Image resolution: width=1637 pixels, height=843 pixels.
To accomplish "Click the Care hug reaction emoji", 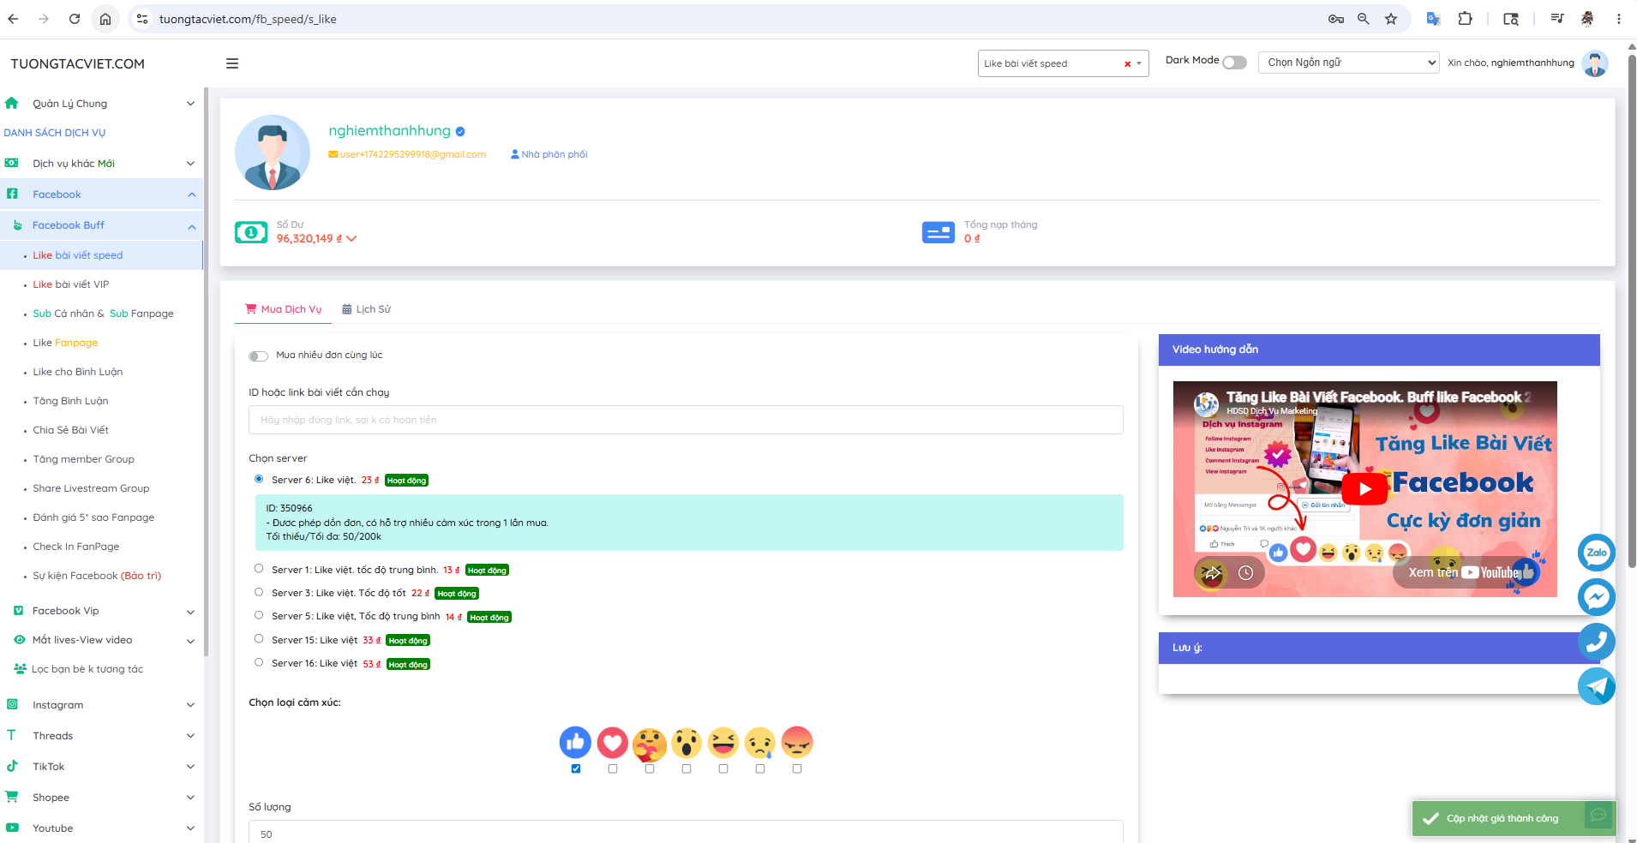I will point(649,744).
